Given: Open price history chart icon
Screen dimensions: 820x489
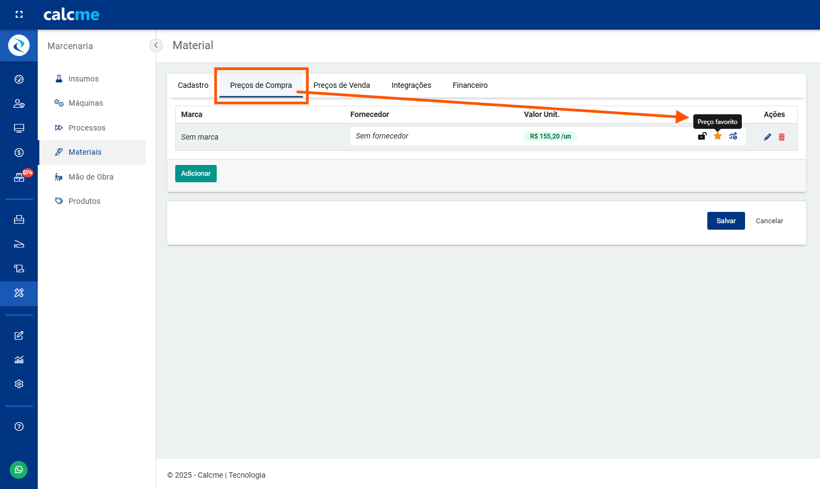Looking at the screenshot, I should tap(733, 136).
